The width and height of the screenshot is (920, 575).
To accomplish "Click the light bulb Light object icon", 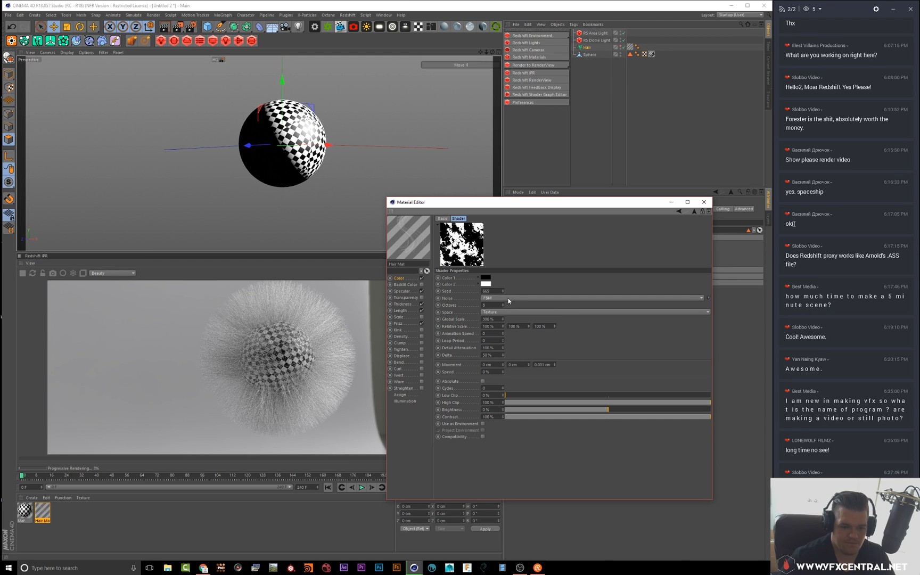I will point(298,27).
